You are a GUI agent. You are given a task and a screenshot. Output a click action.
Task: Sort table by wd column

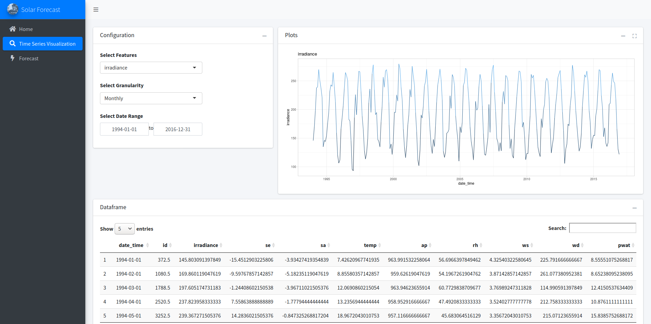click(x=578, y=245)
